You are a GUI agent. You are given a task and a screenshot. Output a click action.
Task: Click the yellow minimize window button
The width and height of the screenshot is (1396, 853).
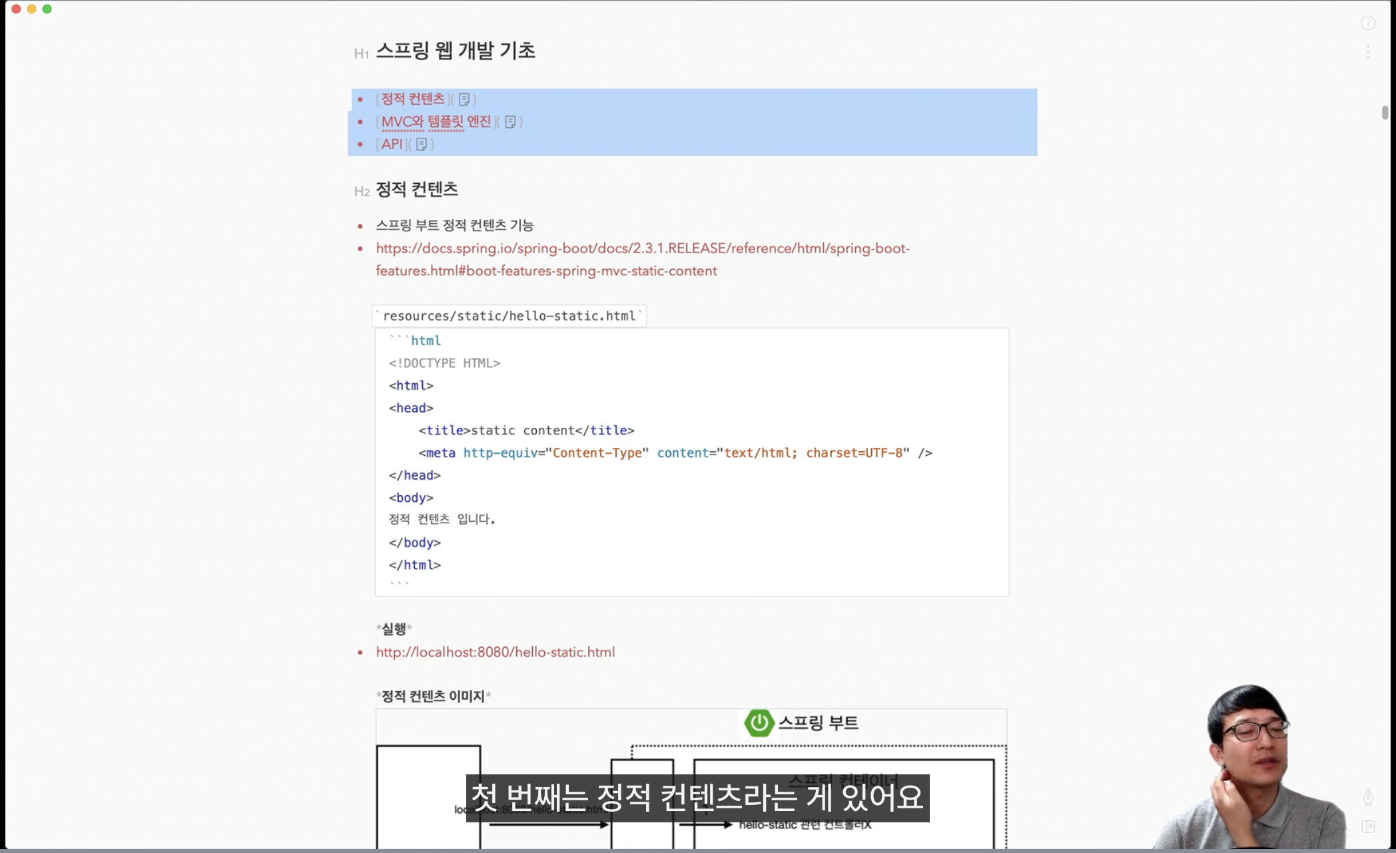pyautogui.click(x=31, y=9)
